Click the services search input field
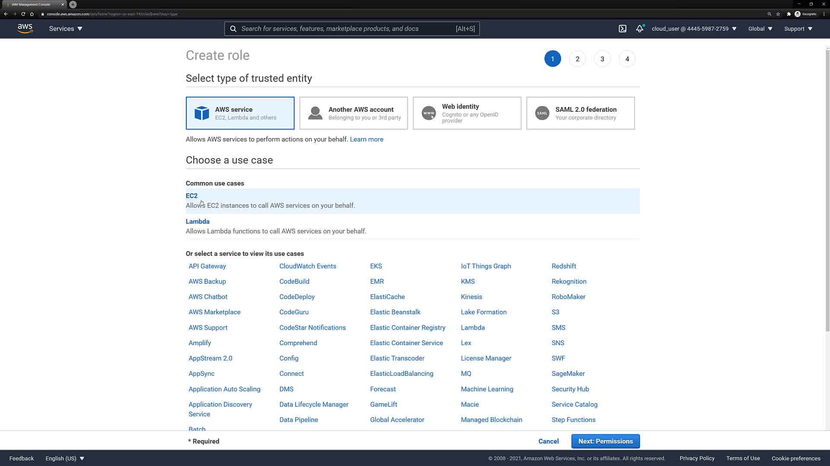830x466 pixels. (346, 29)
